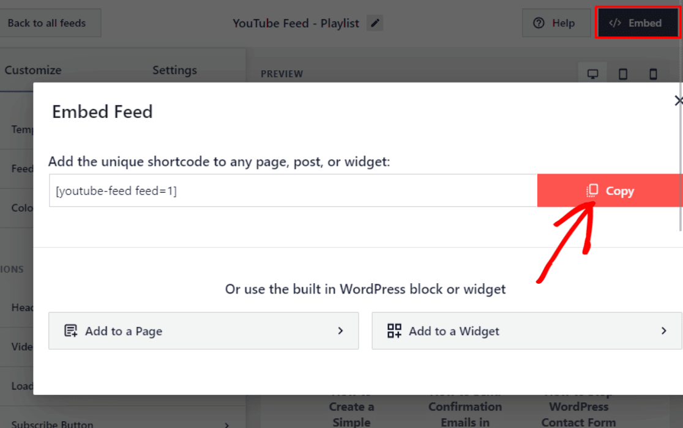Click the Add to a Page icon

click(71, 331)
